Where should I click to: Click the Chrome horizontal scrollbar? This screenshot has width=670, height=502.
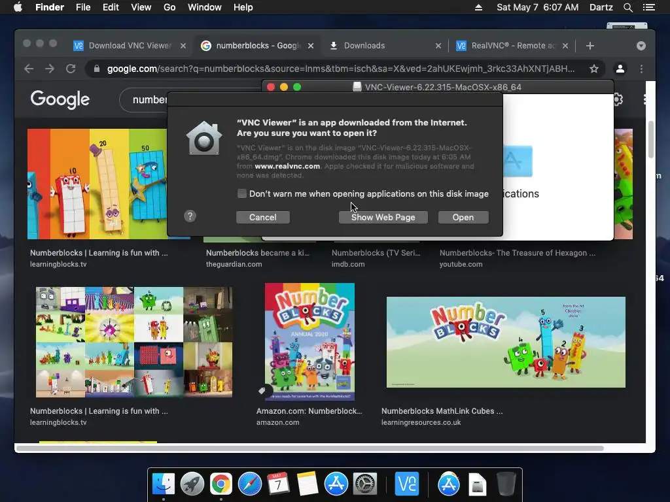point(309,448)
